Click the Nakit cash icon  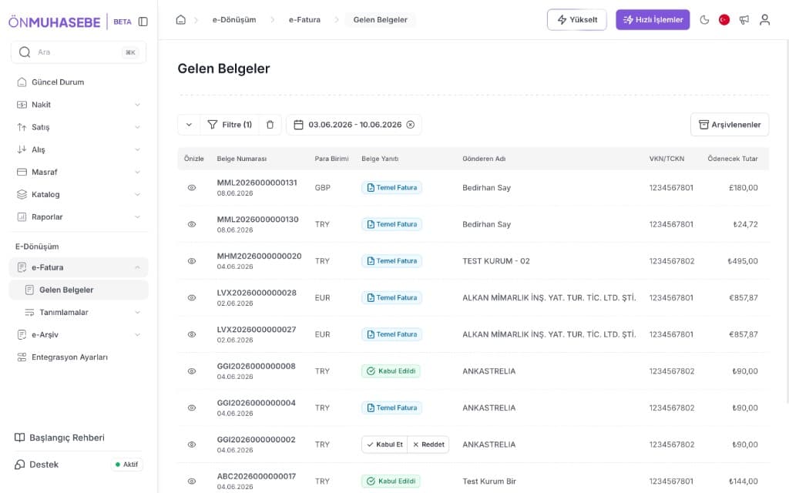click(22, 105)
